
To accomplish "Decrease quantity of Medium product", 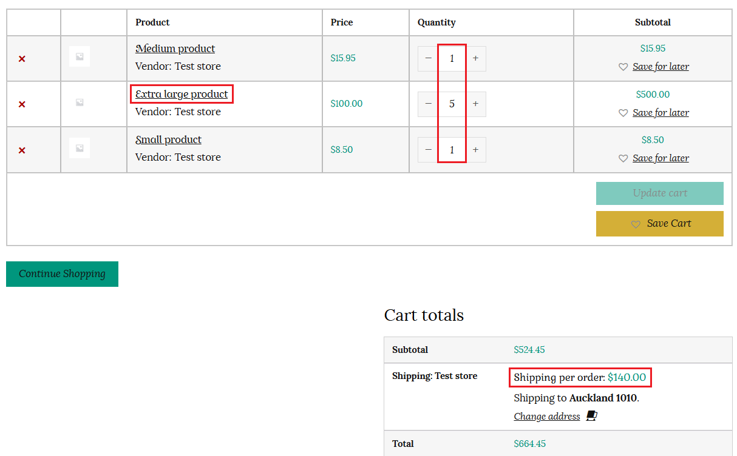I will [428, 58].
